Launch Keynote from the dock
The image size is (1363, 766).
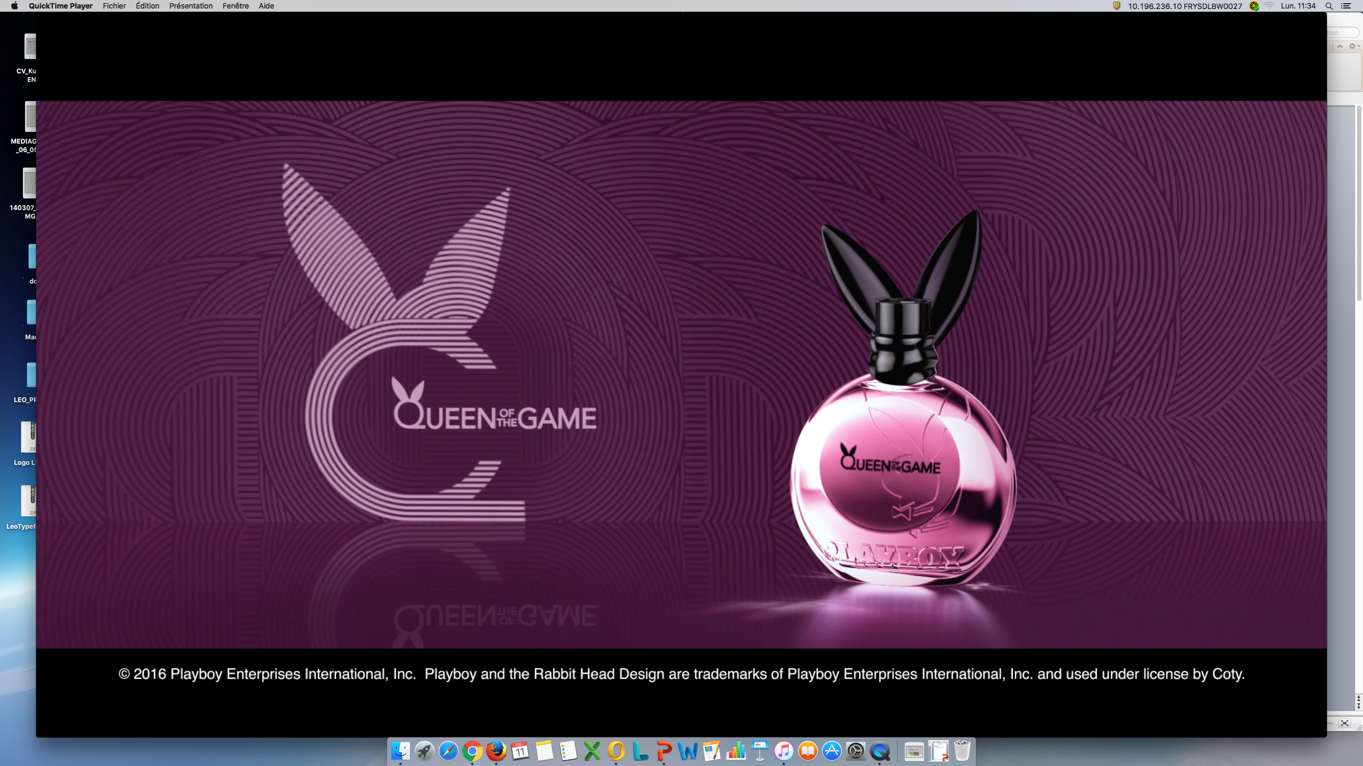760,751
